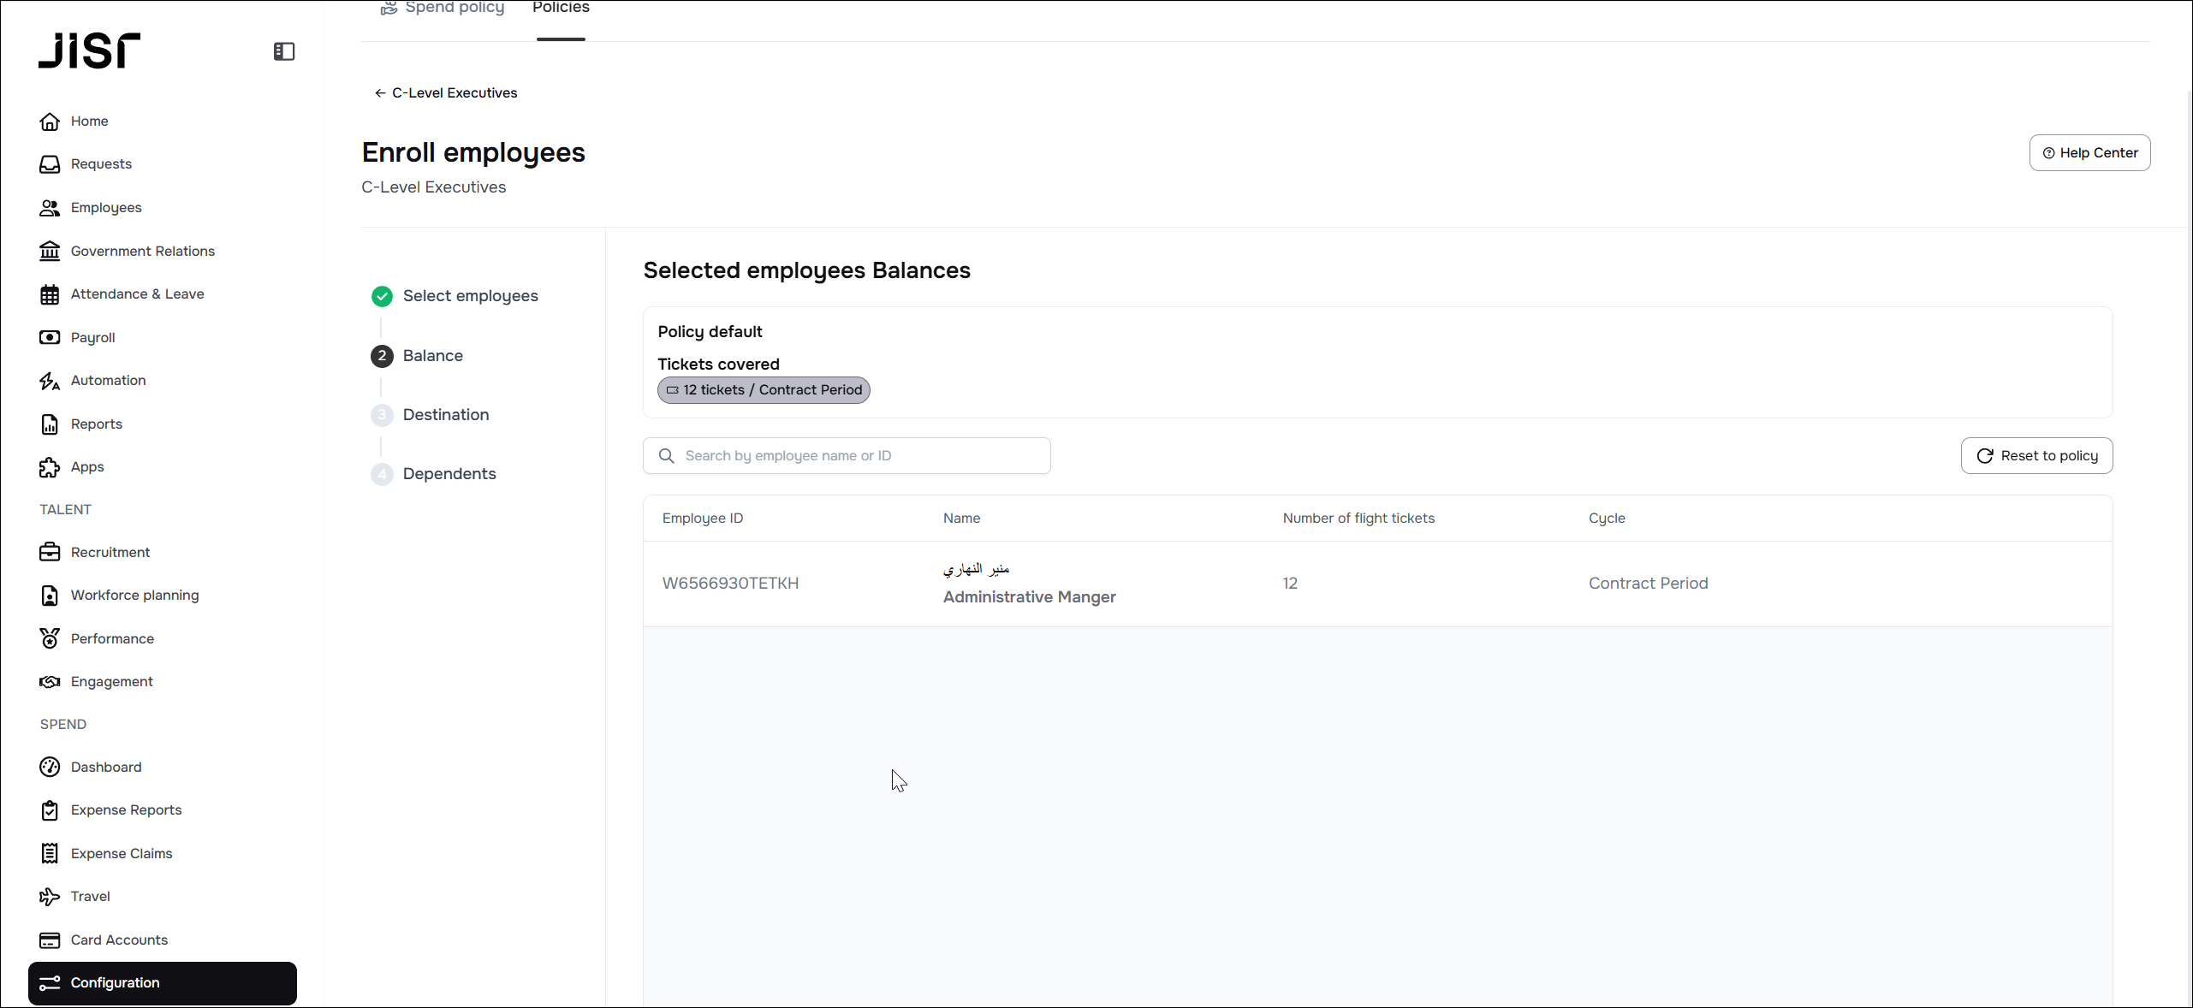This screenshot has width=2193, height=1008.
Task: Select the Policies tab
Action: tap(561, 9)
